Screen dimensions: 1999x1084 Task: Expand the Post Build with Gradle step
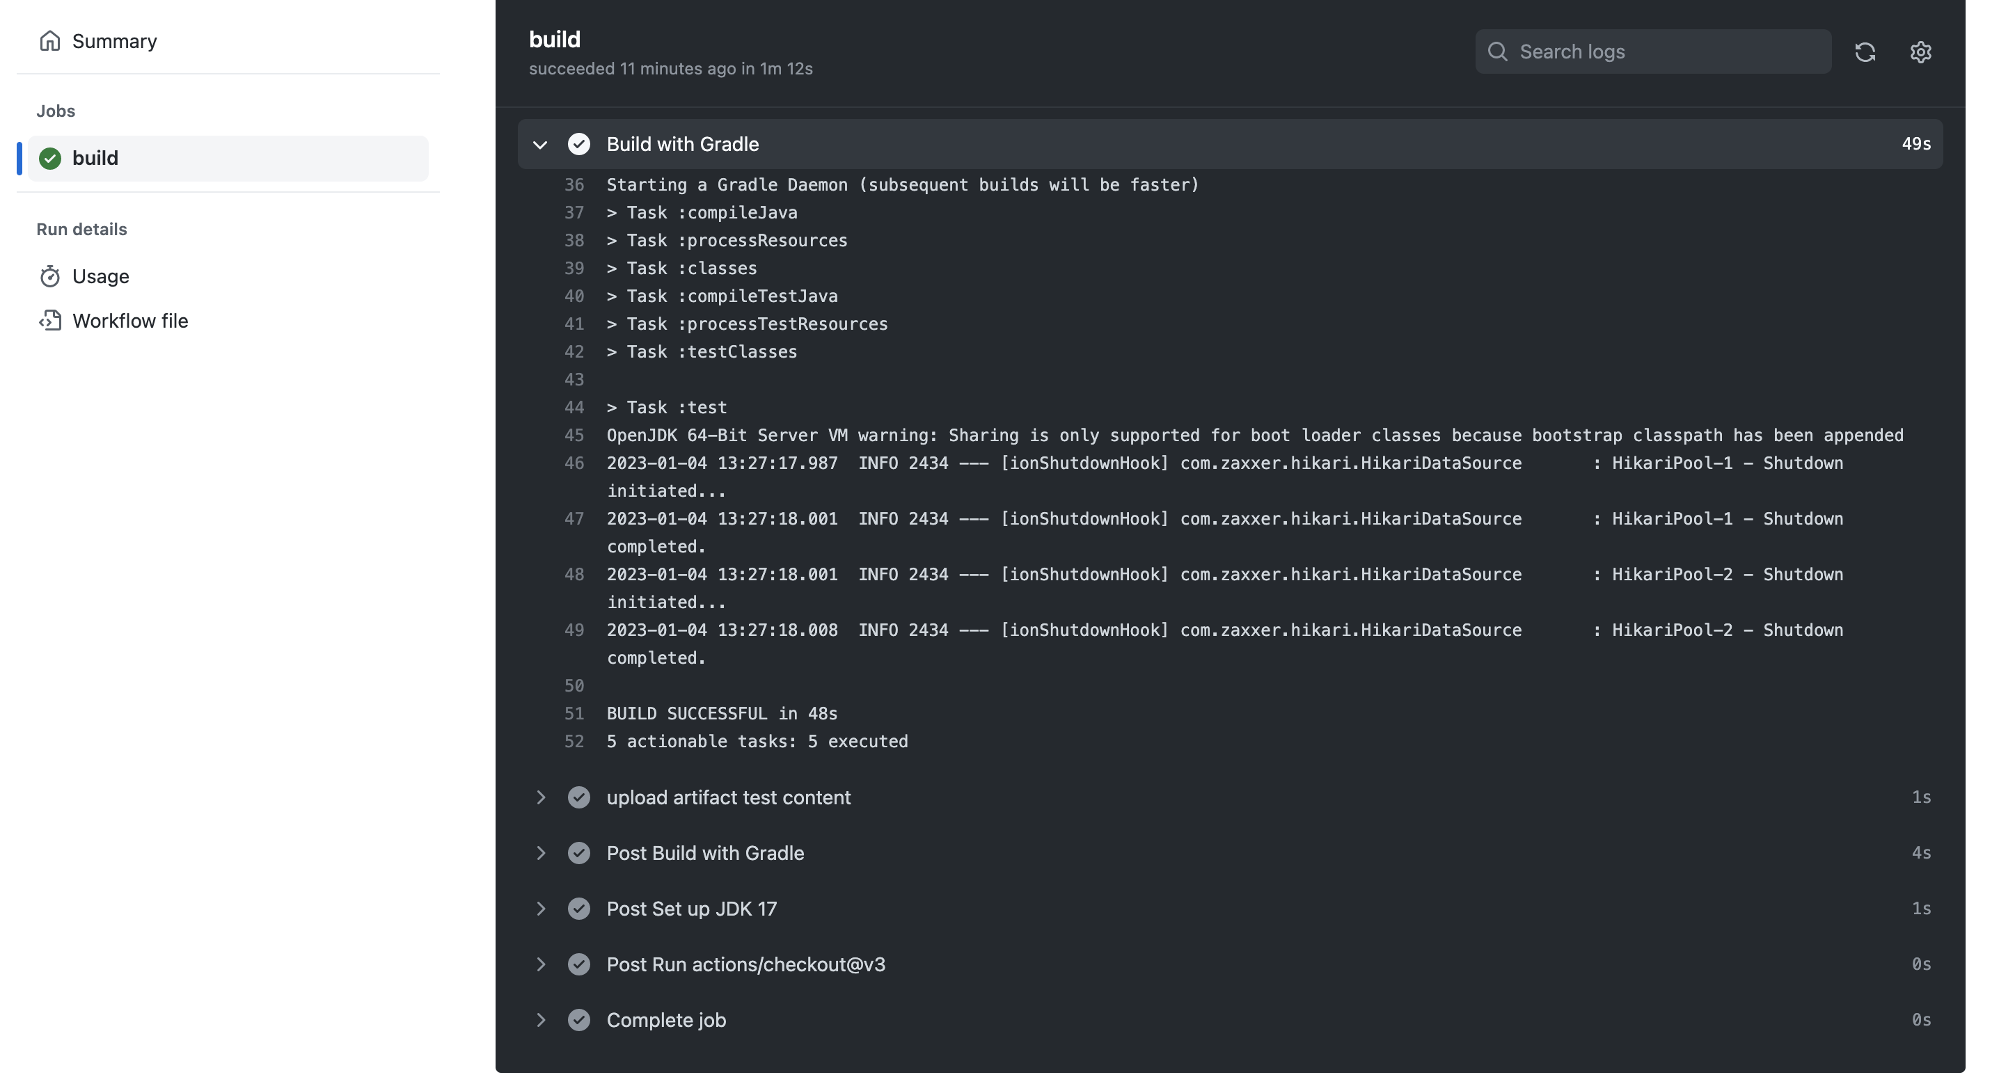pyautogui.click(x=541, y=853)
